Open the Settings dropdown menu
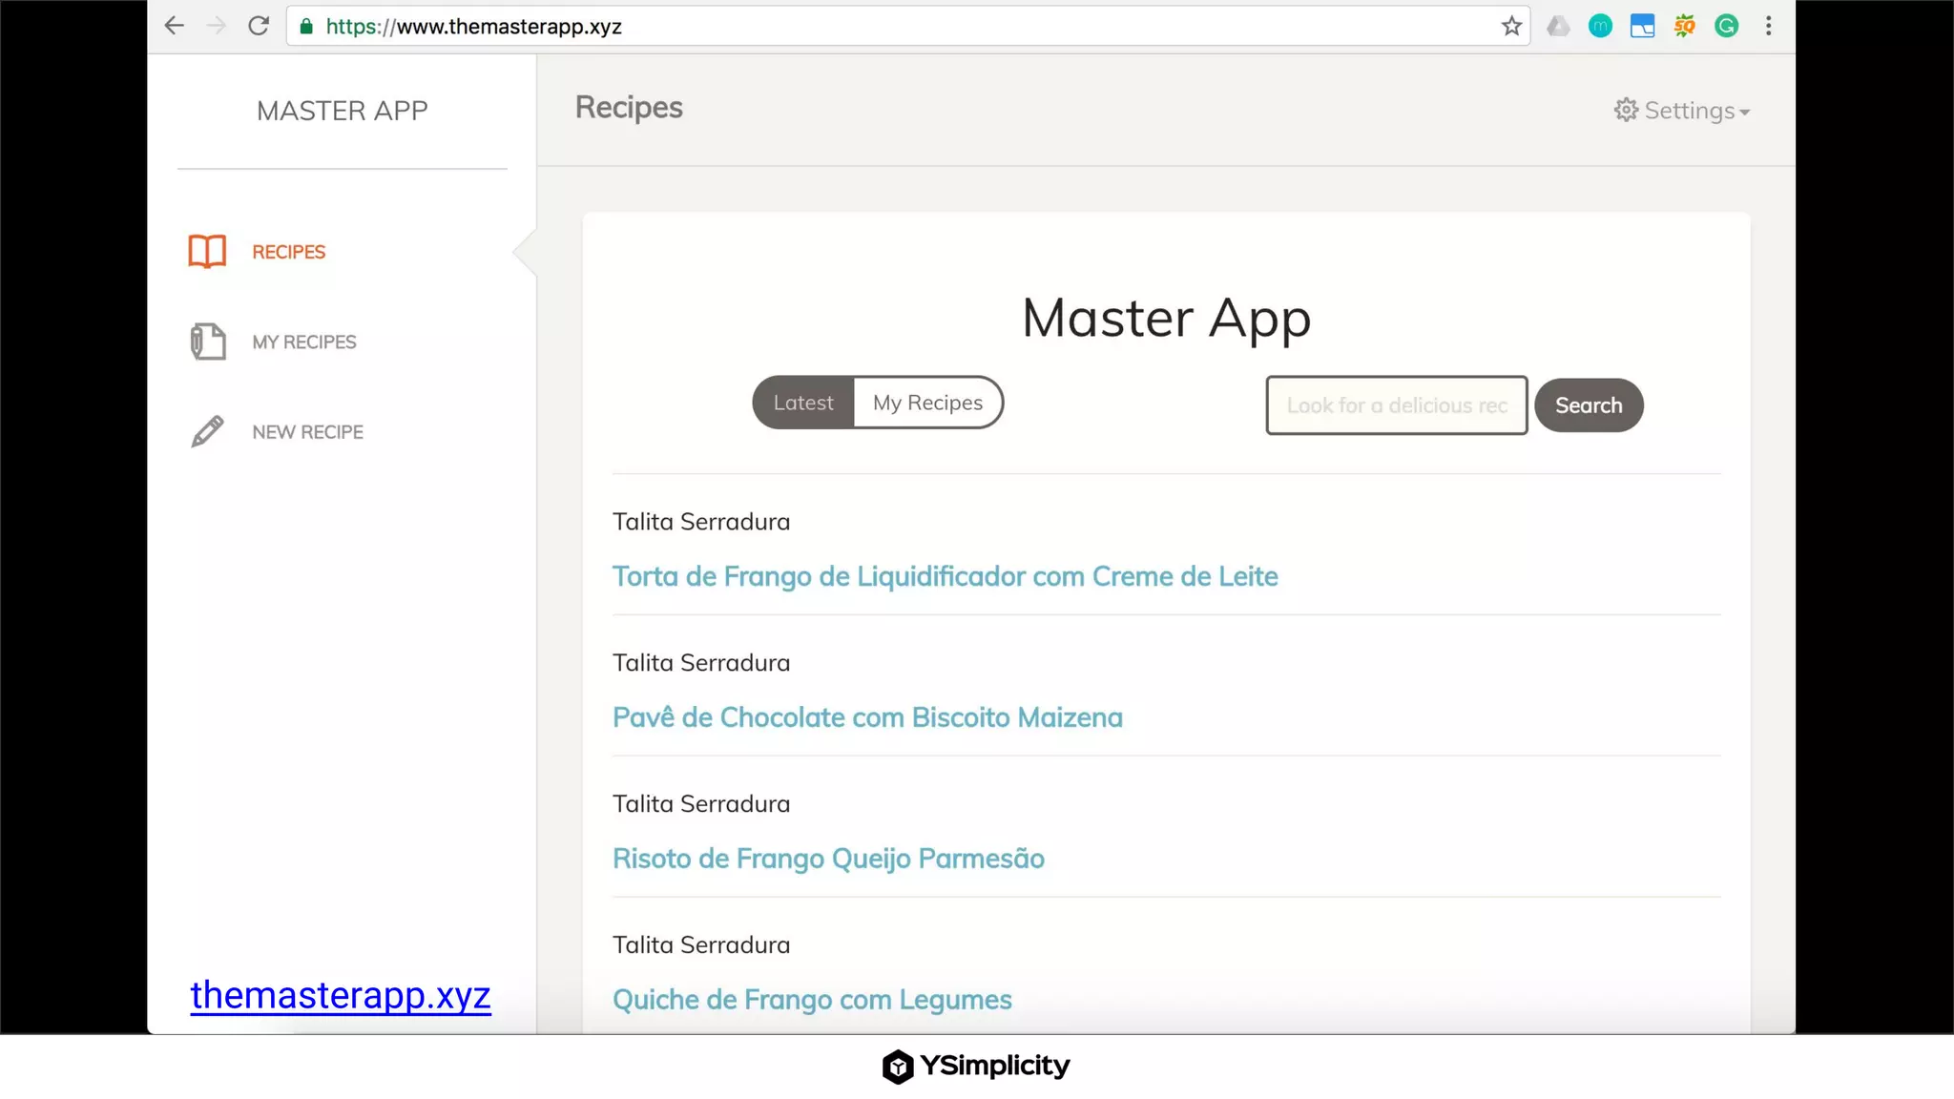 (1682, 111)
